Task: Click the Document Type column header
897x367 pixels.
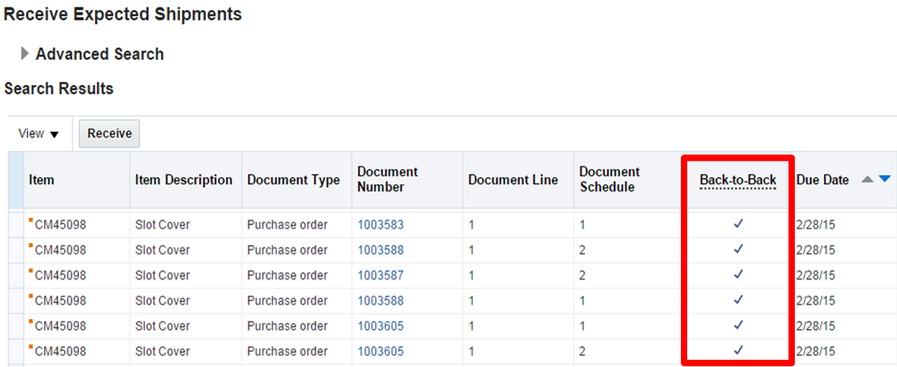Action: (x=293, y=180)
